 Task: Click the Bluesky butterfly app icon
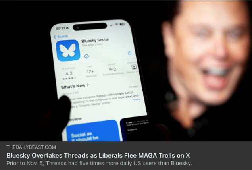click(x=68, y=50)
